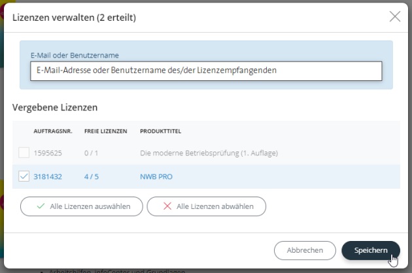Click Abbrechen to cancel changes
This screenshot has height=273, width=412.
point(304,250)
